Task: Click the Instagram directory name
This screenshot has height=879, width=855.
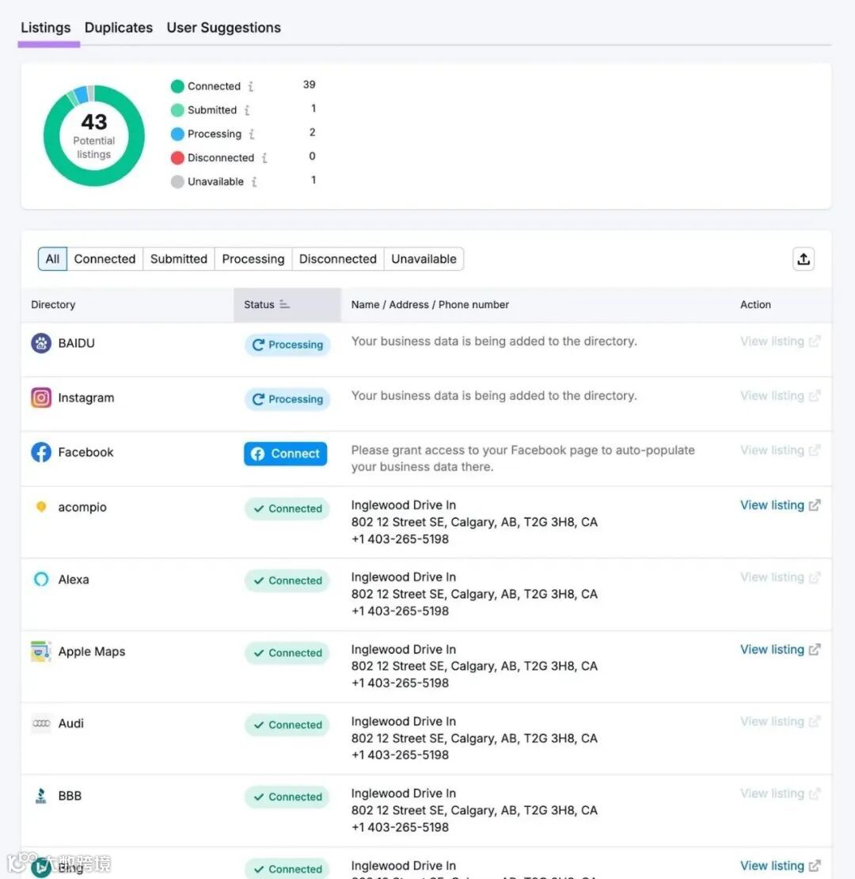Action: click(86, 398)
